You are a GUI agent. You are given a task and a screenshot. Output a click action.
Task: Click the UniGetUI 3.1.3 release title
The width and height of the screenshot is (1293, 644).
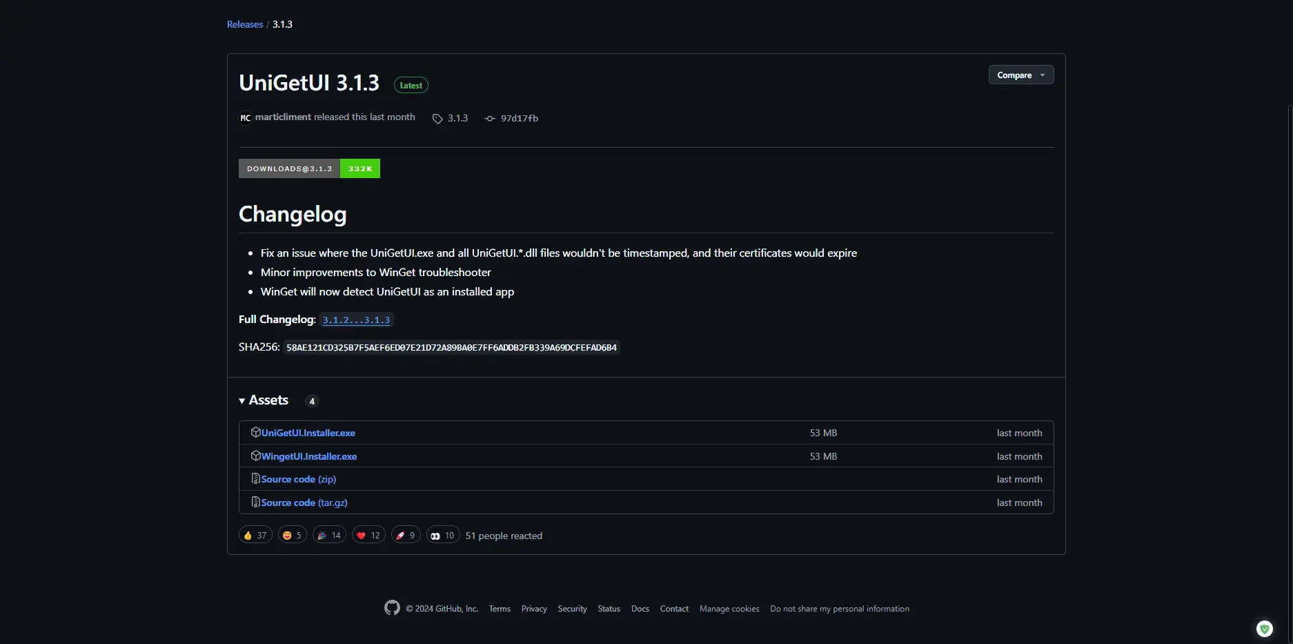coord(309,83)
